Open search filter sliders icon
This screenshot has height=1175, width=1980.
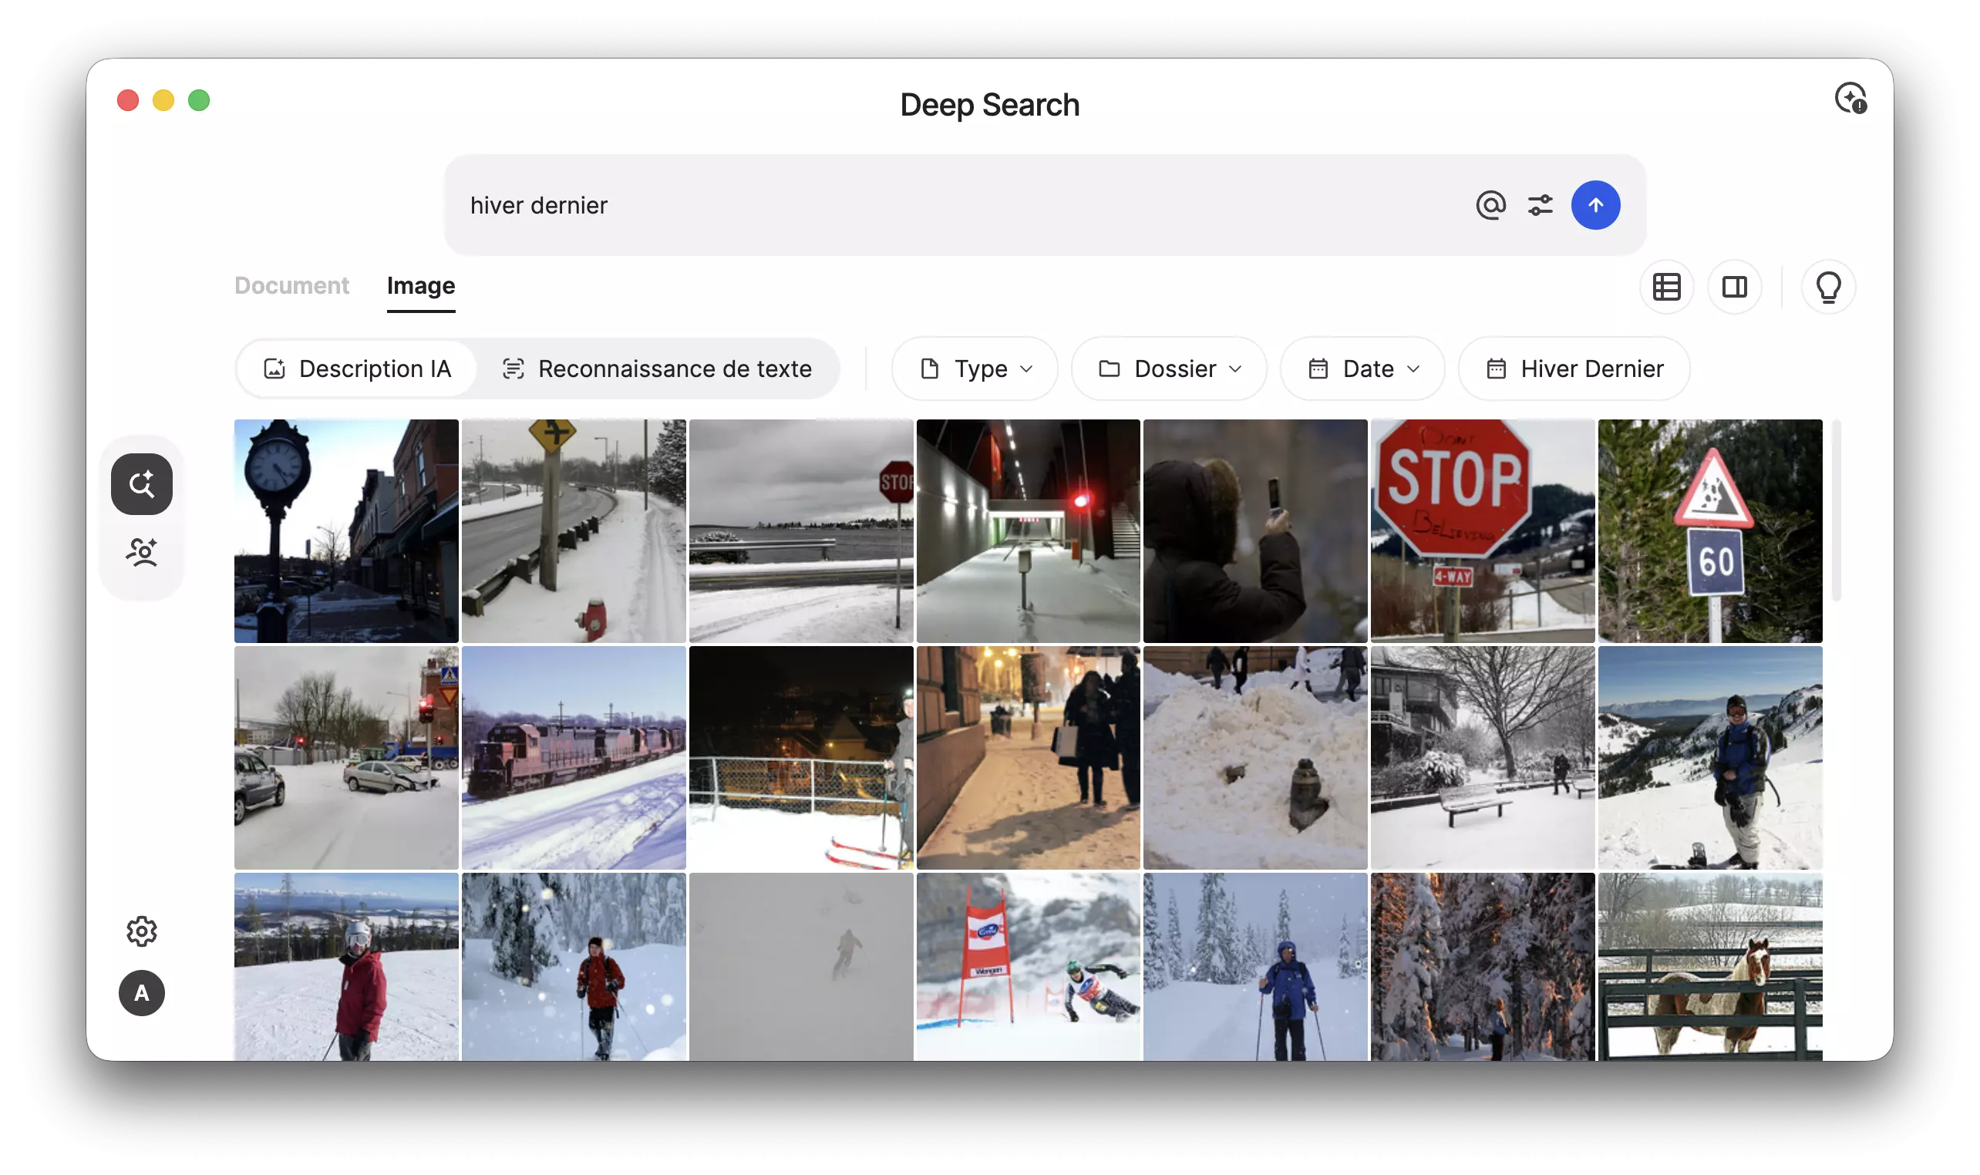[1540, 205]
